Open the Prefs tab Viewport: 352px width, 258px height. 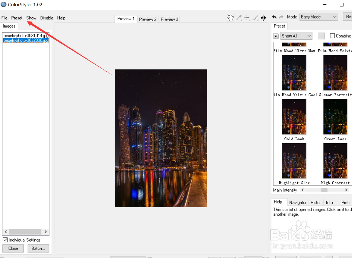coord(346,203)
